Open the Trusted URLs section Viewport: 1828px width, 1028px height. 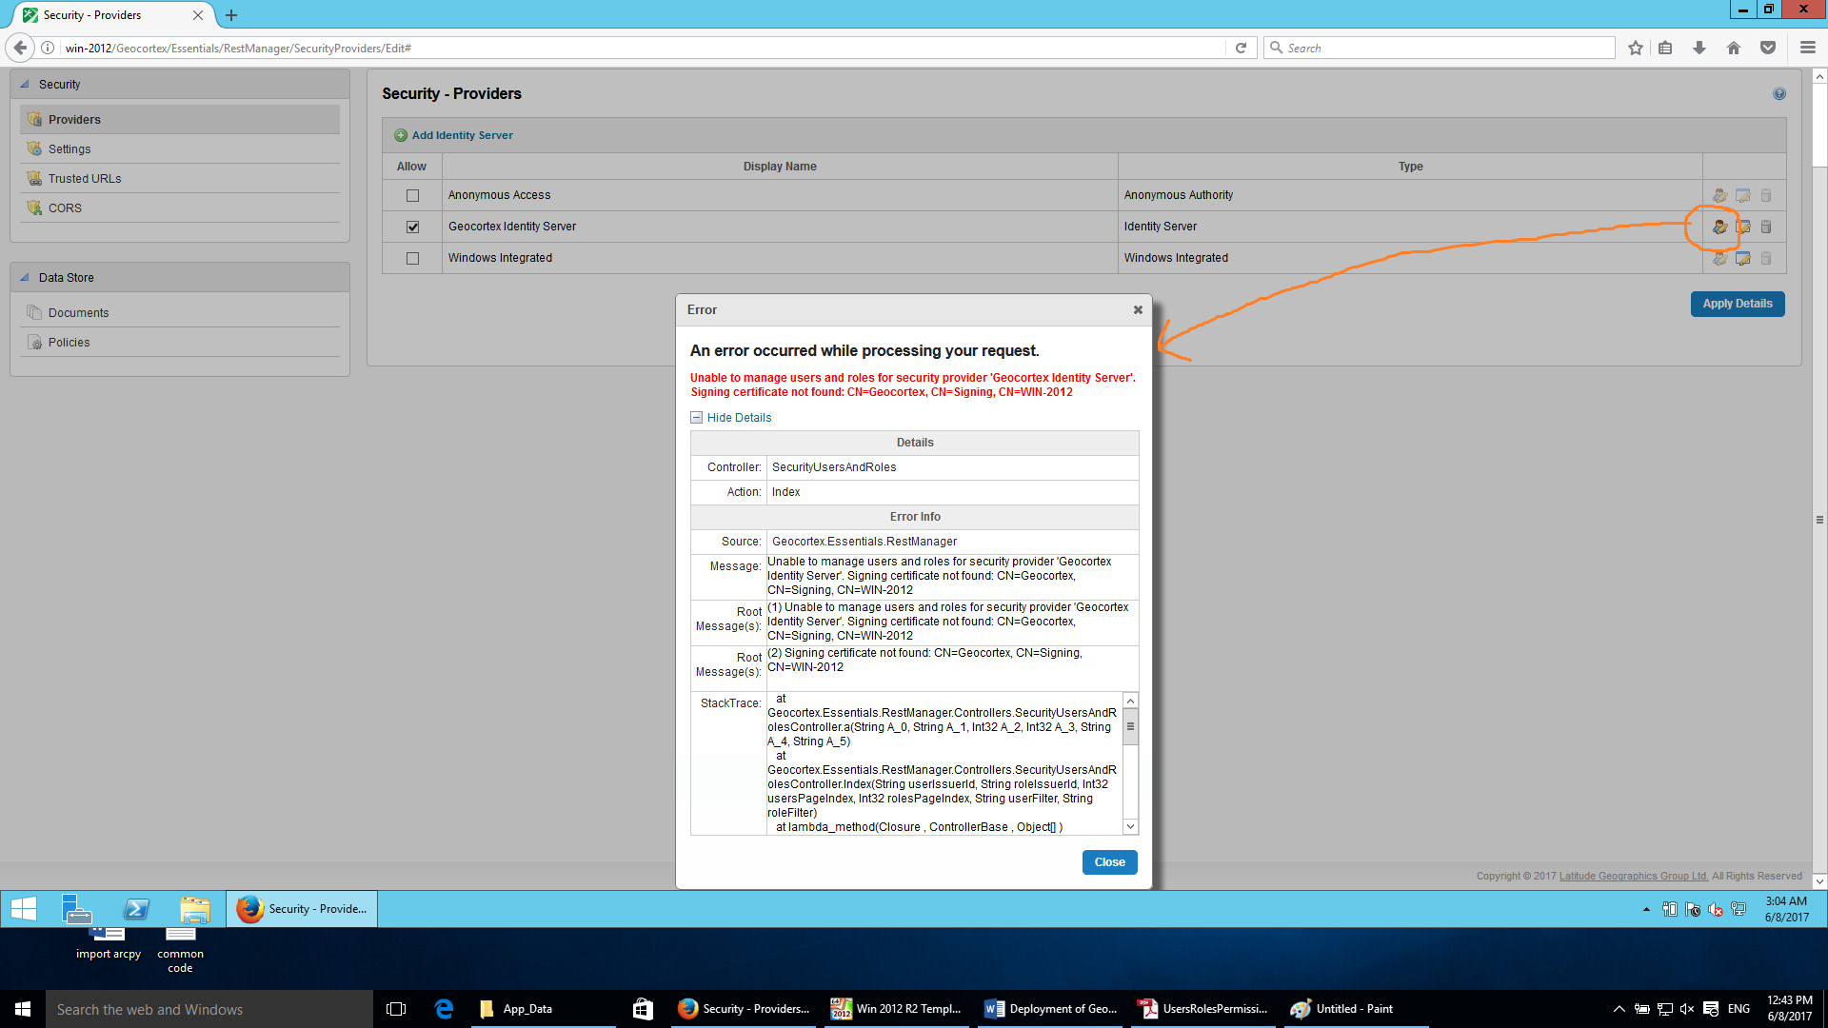click(180, 179)
